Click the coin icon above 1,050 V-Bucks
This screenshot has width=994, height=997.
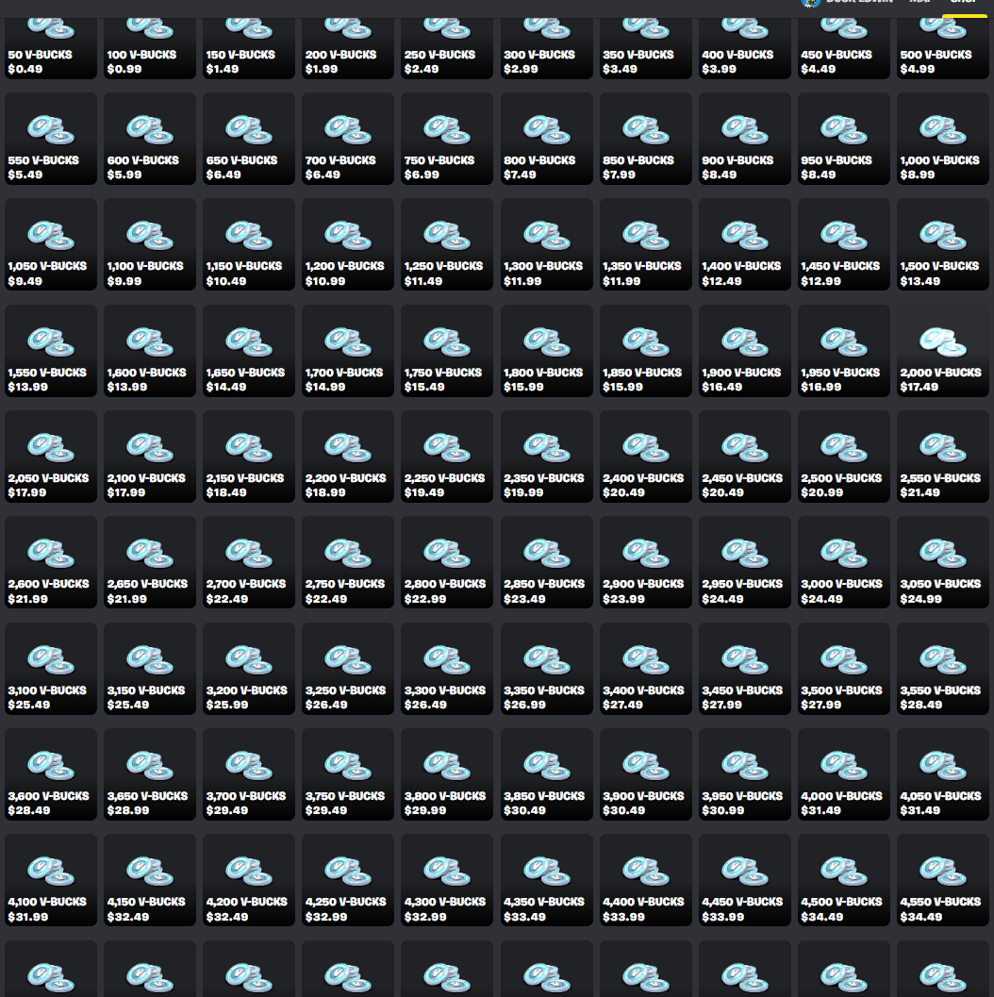50,235
